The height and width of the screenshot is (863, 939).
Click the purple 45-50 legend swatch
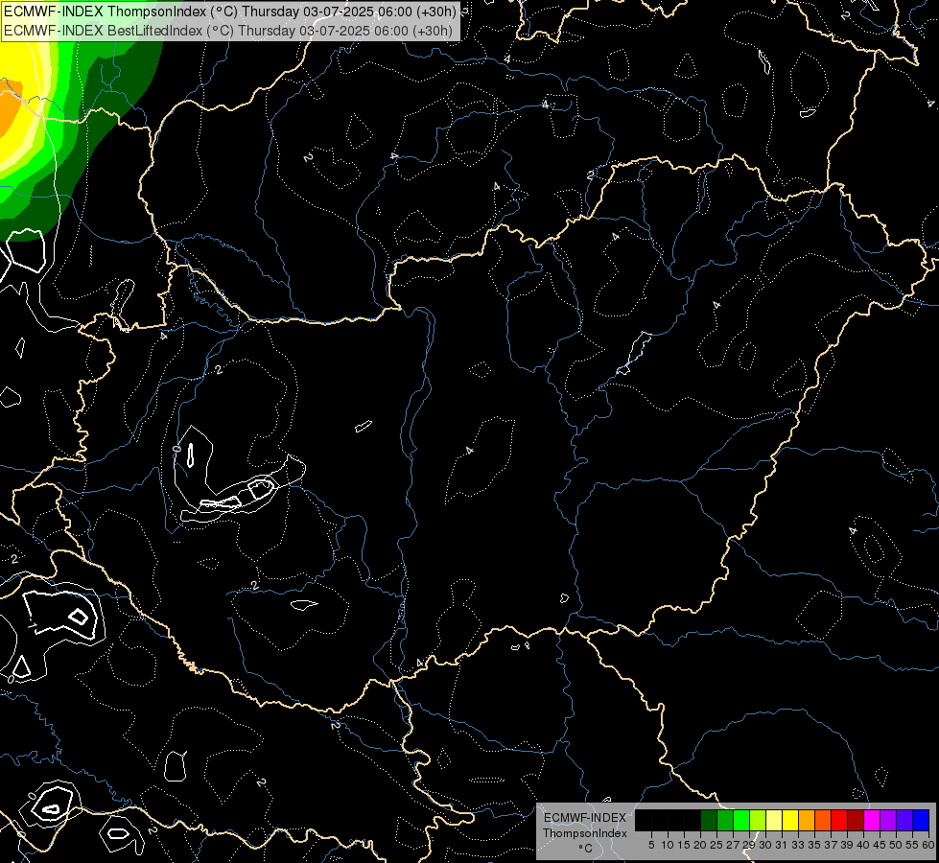888,820
